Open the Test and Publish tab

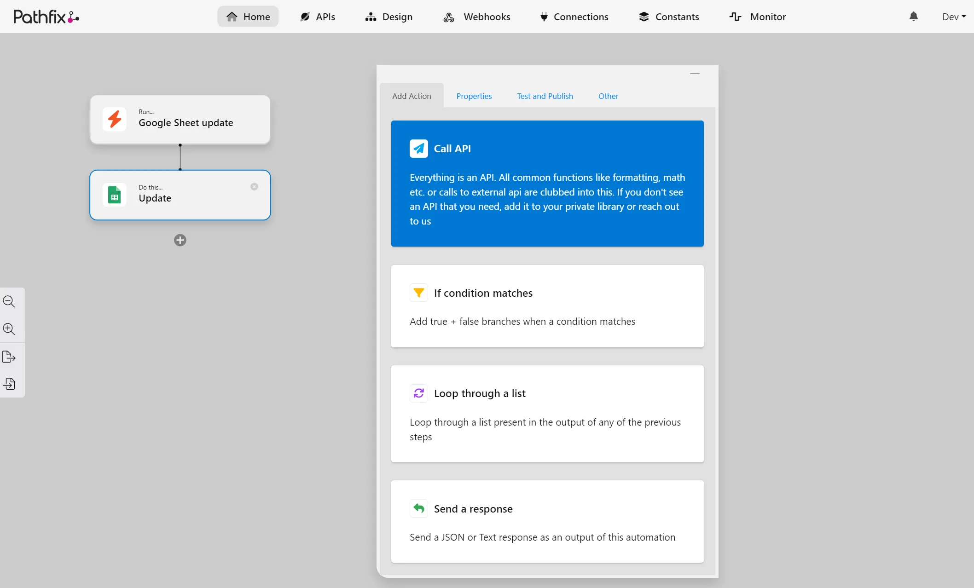(x=545, y=96)
